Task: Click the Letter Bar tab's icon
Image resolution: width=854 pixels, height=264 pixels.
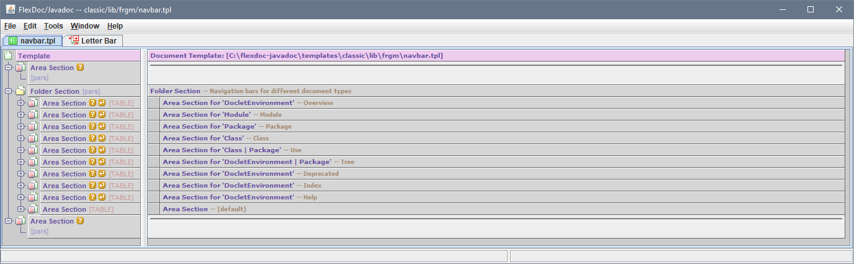Action: [x=74, y=40]
